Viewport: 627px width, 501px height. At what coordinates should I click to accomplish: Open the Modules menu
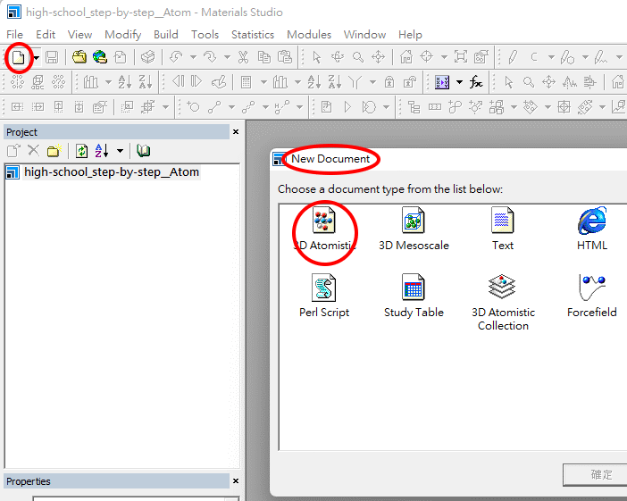coord(308,34)
